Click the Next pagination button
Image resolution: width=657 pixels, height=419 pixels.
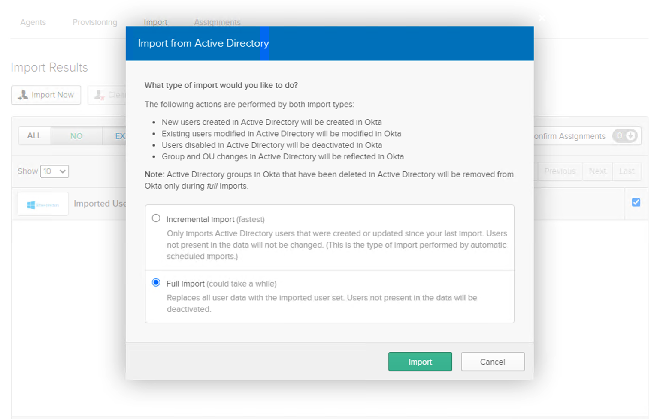click(597, 171)
